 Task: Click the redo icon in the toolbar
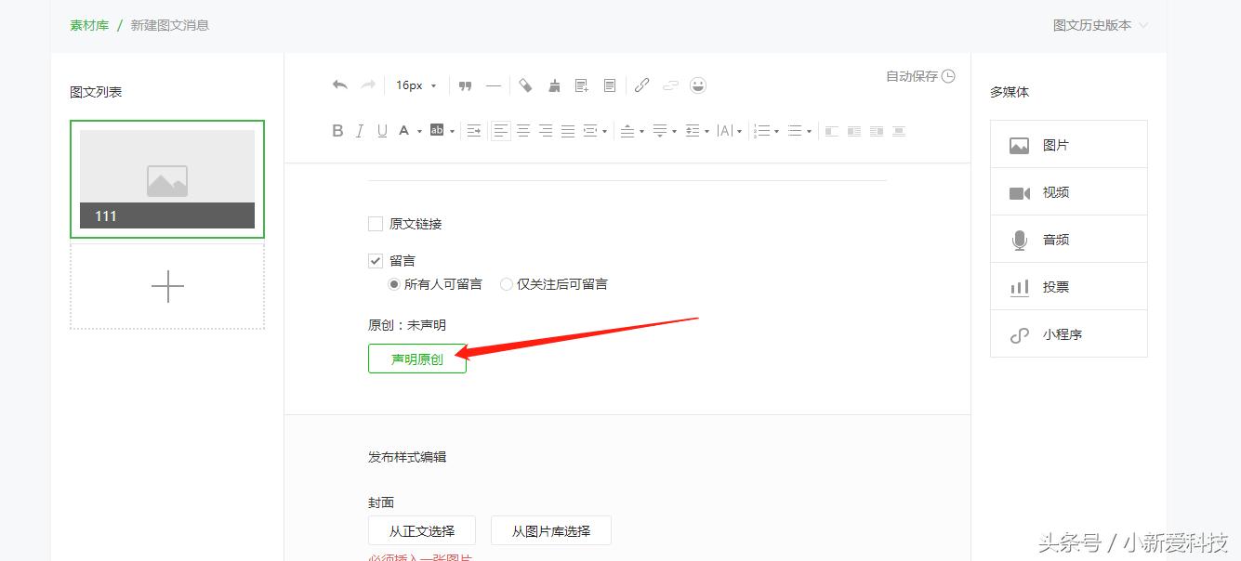tap(367, 85)
